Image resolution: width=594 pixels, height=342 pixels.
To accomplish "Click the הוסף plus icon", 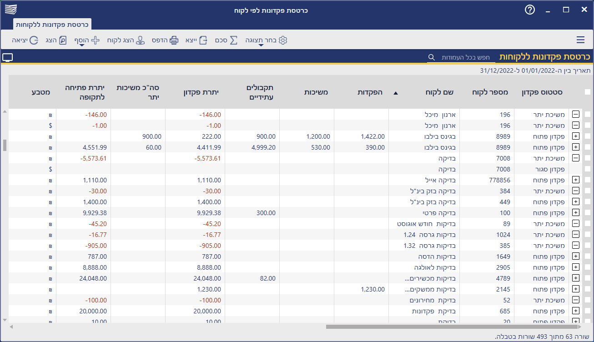I will pyautogui.click(x=96, y=40).
